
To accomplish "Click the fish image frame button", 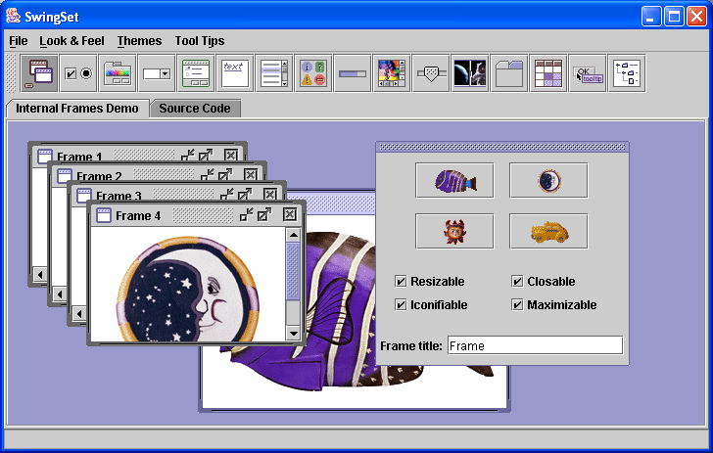I will pyautogui.click(x=454, y=181).
